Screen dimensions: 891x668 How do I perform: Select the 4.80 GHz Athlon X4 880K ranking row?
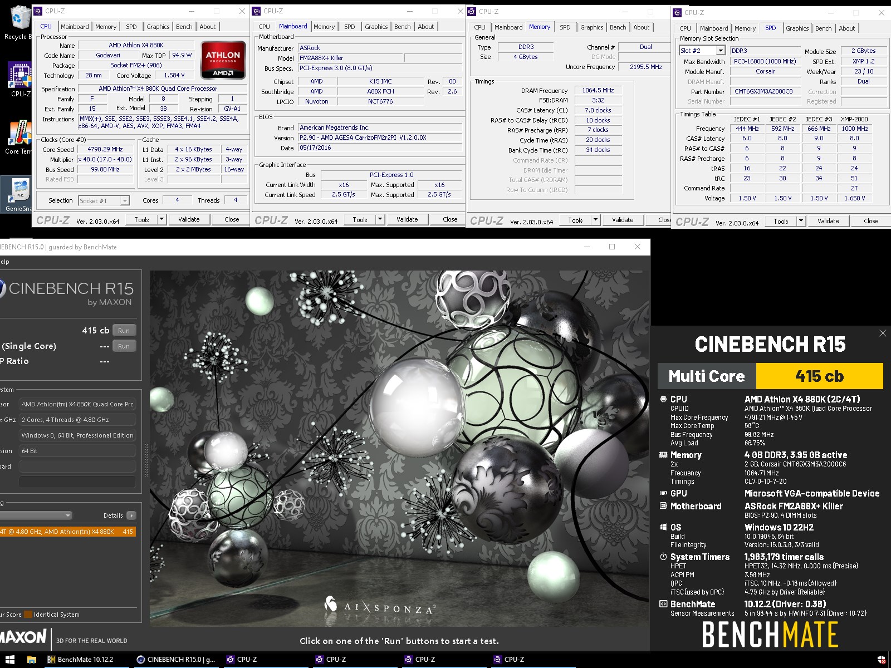[x=68, y=532]
